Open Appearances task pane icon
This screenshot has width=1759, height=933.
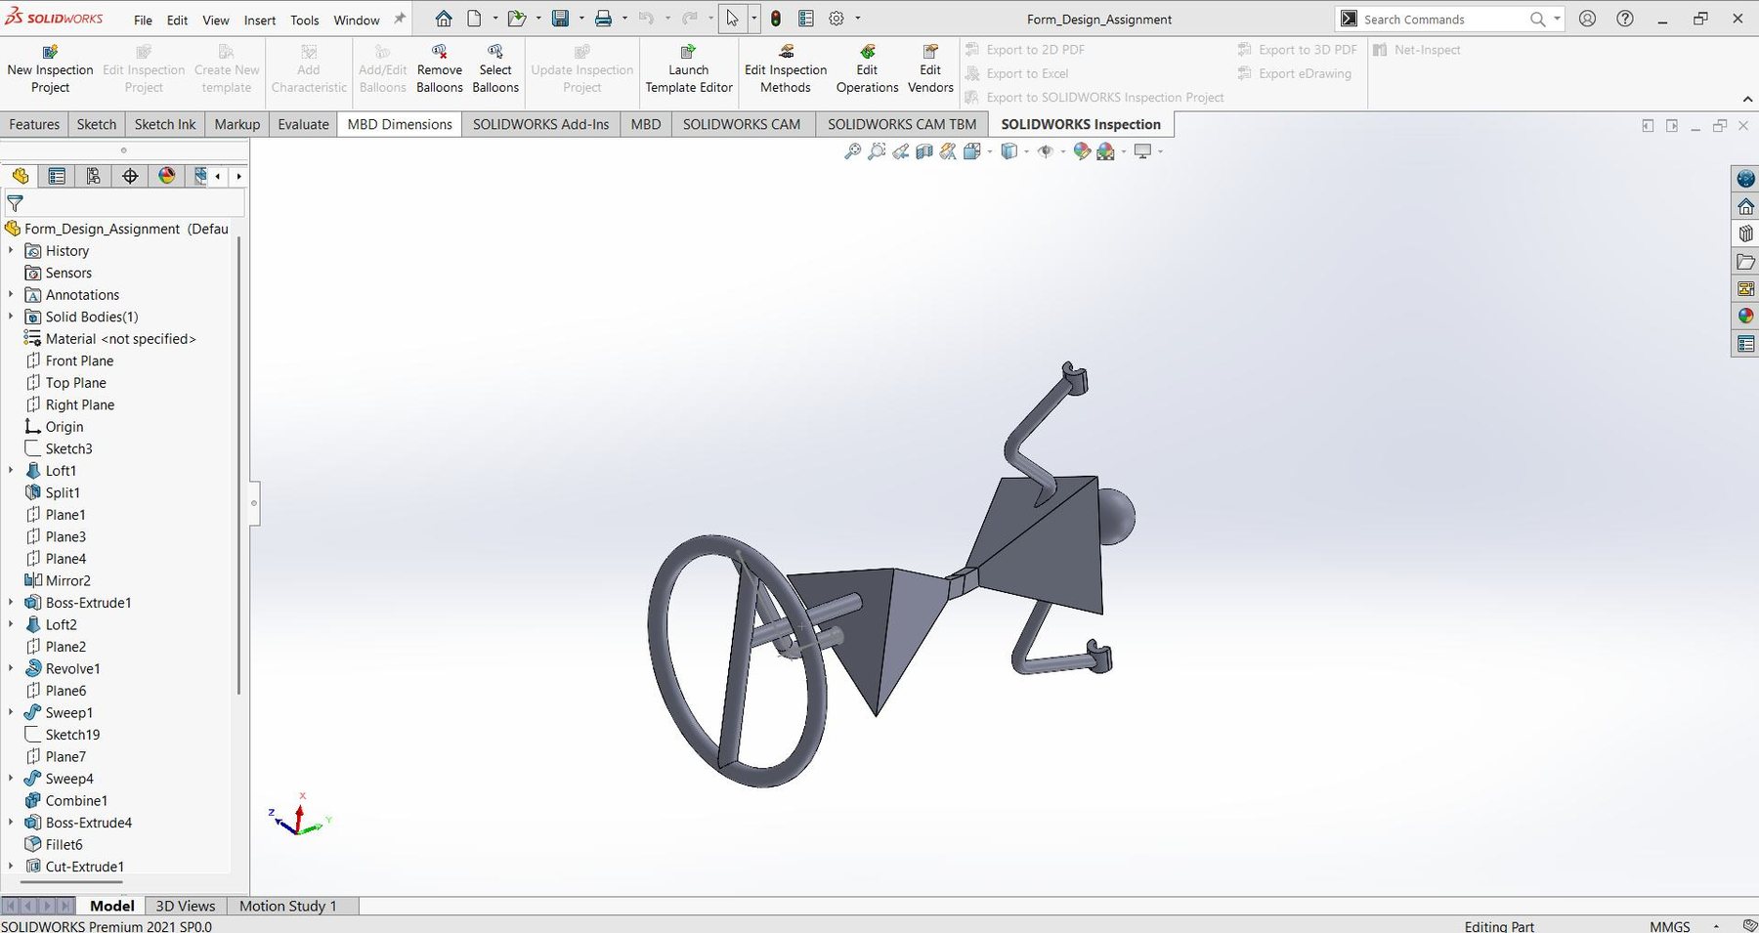[x=1745, y=317]
